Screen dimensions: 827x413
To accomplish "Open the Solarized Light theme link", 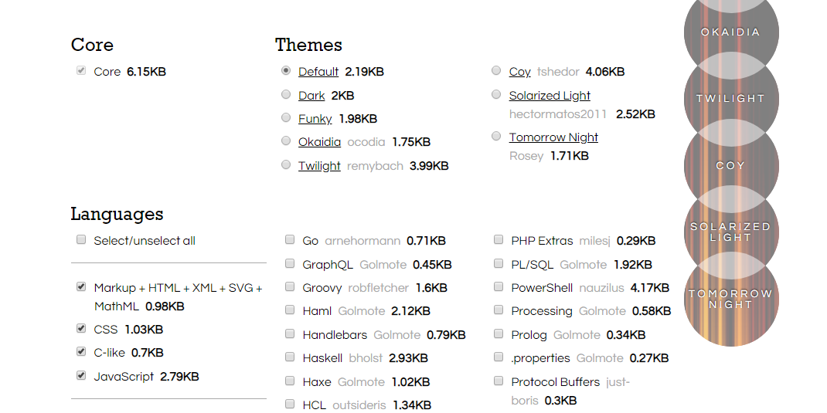I will point(550,96).
